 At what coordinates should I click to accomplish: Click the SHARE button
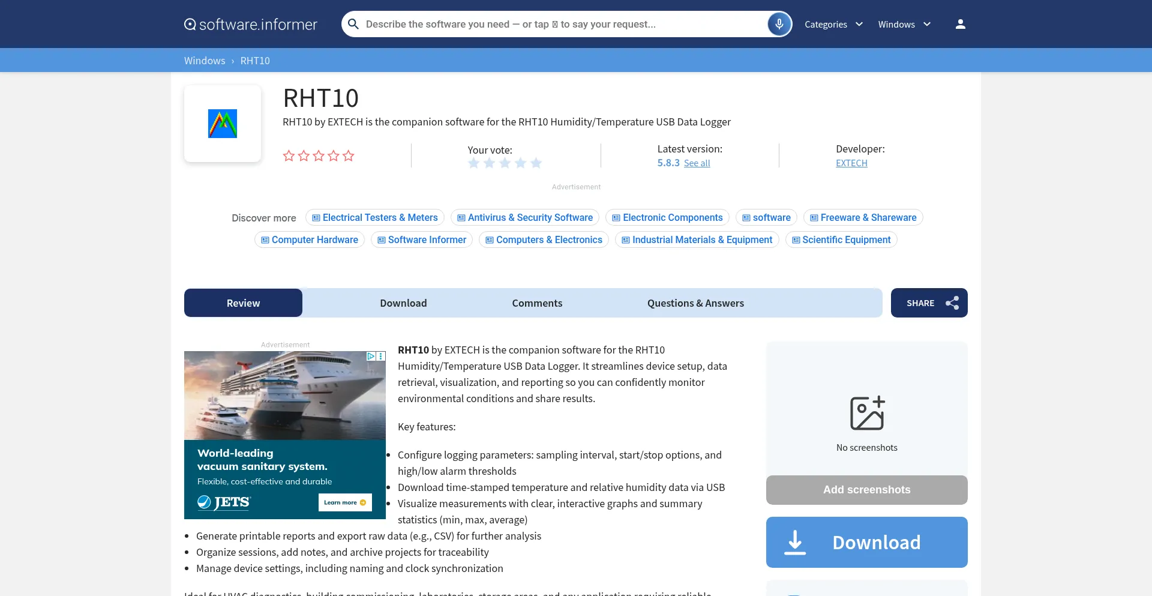pos(929,303)
